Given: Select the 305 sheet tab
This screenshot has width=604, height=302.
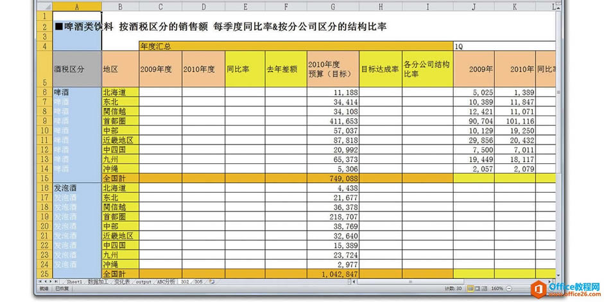Looking at the screenshot, I should (x=198, y=282).
